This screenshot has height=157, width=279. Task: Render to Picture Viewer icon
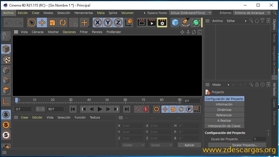(x=152, y=23)
